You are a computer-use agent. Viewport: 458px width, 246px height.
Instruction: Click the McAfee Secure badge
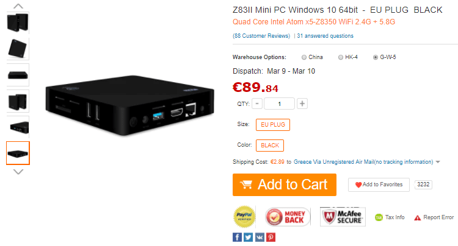343,217
